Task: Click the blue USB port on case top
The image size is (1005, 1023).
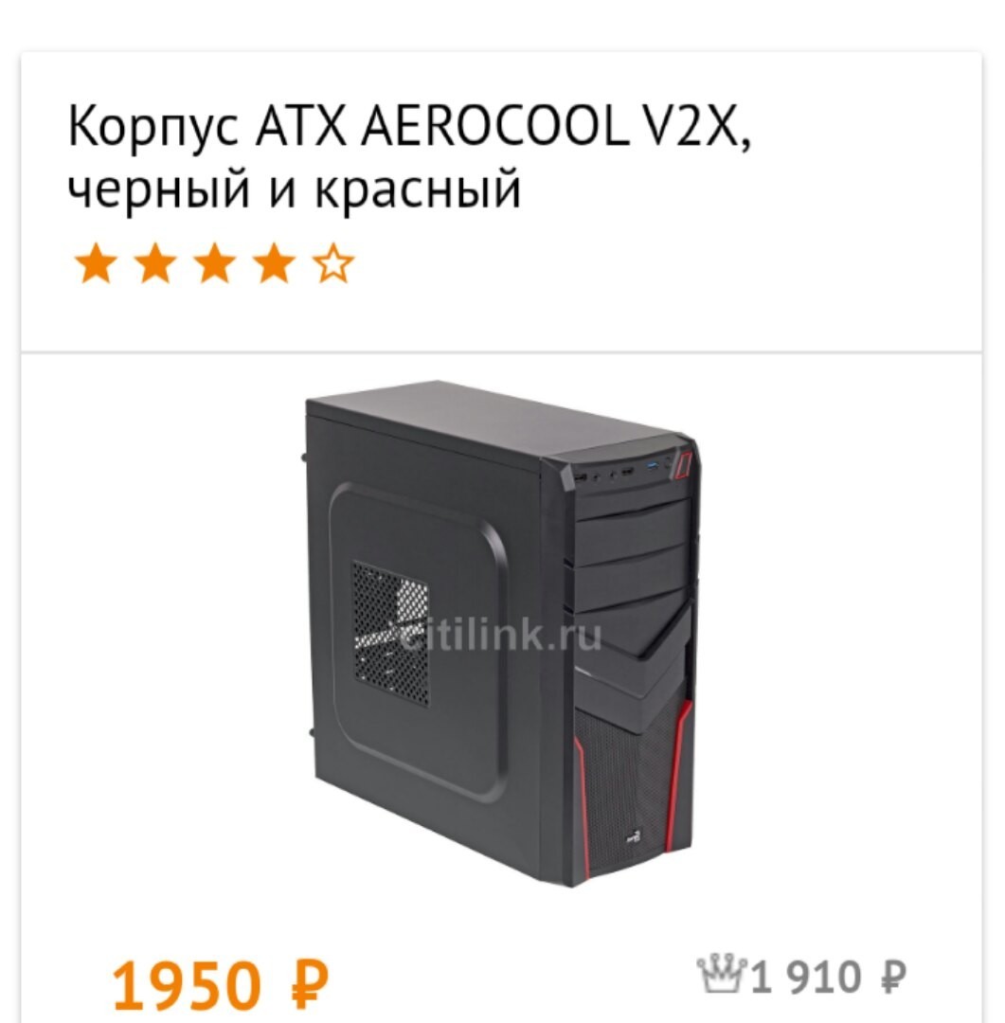Action: point(652,466)
